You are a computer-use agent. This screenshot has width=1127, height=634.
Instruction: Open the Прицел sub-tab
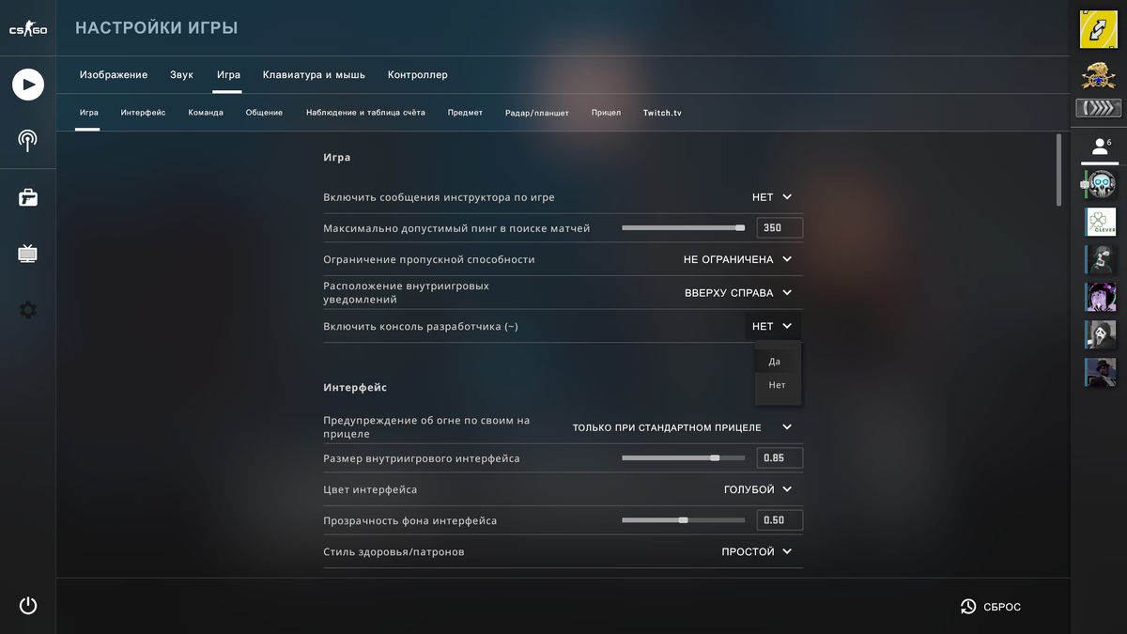[606, 113]
